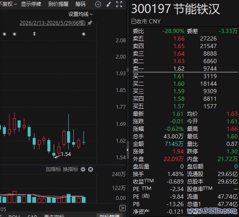Toggle fullscreen chart view icon
Image resolution: width=239 pixels, height=217 pixels.
pos(119,4)
